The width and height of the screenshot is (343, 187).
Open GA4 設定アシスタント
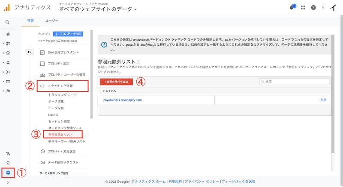63,53
